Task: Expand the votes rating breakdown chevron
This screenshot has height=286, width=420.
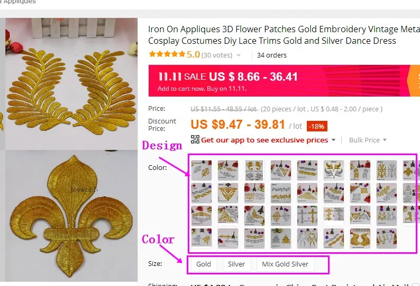Action: [239, 55]
